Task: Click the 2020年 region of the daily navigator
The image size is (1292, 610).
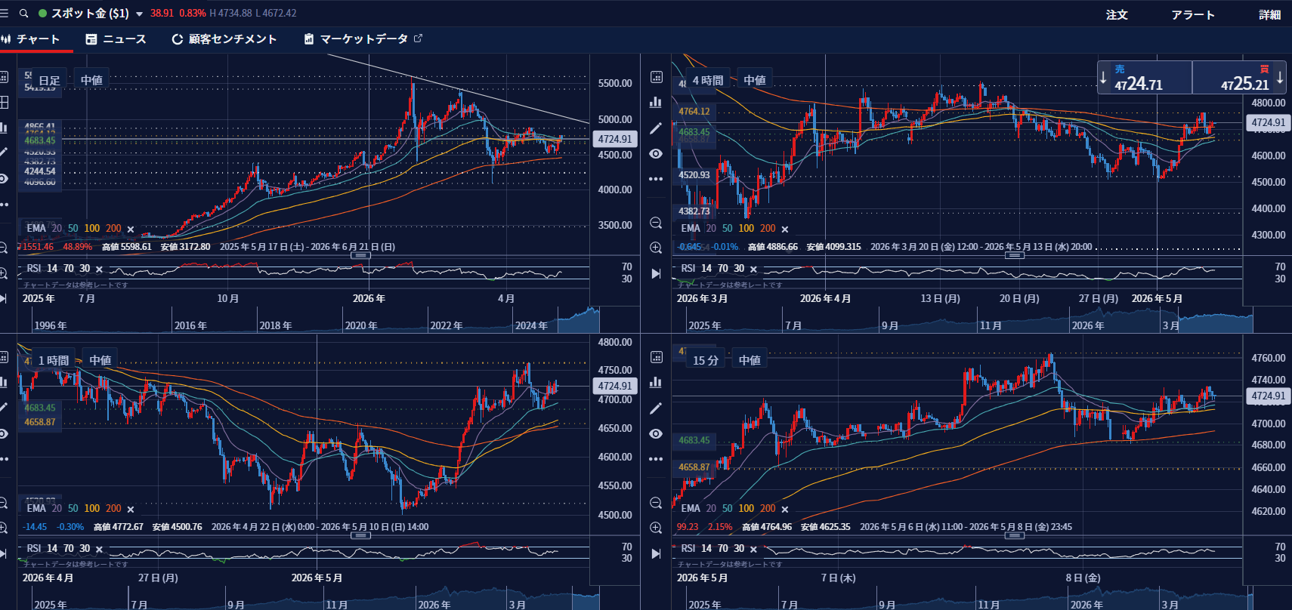Action: (x=361, y=325)
